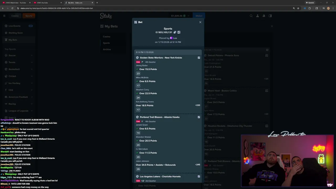Click the address bar URL
The width and height of the screenshot is (336, 189).
[57, 8]
